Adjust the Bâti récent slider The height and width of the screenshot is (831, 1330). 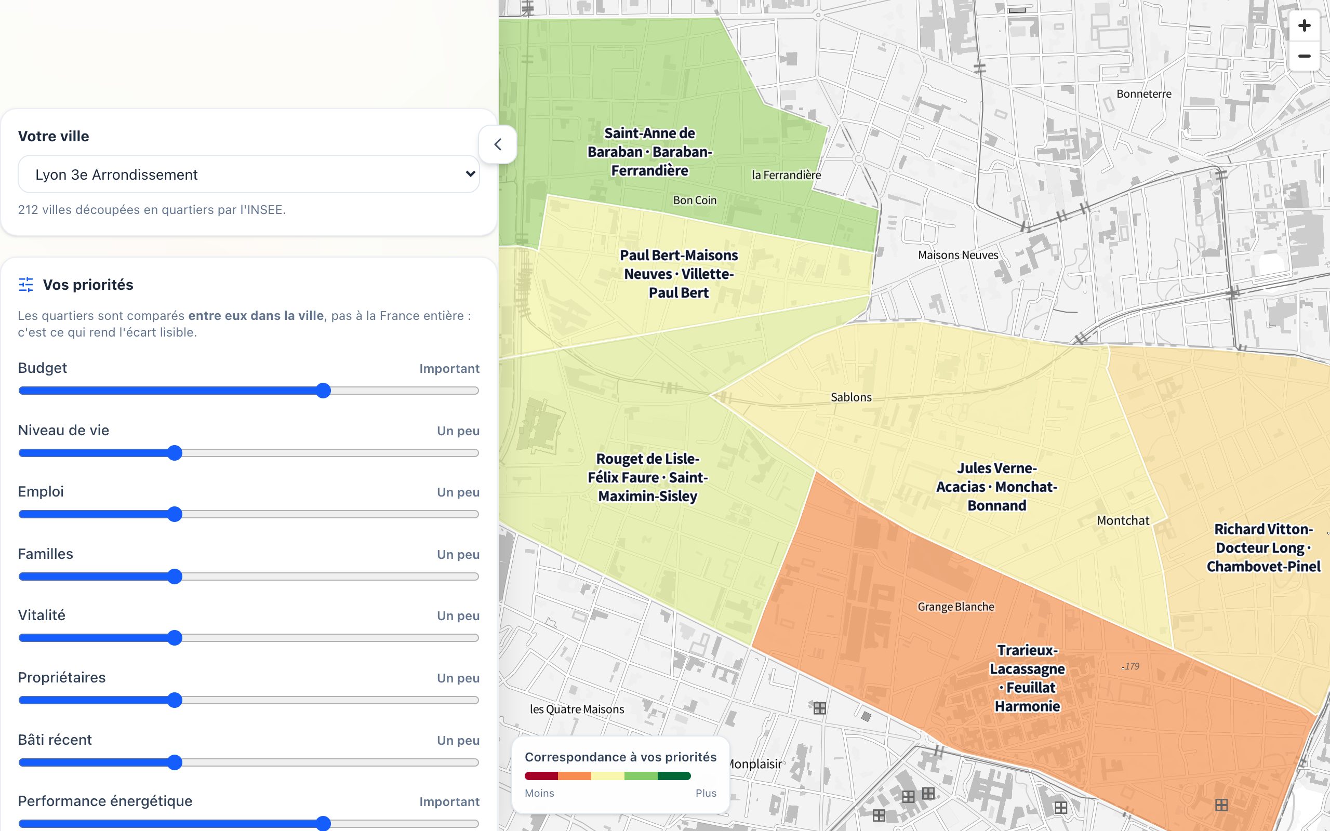tap(249, 762)
